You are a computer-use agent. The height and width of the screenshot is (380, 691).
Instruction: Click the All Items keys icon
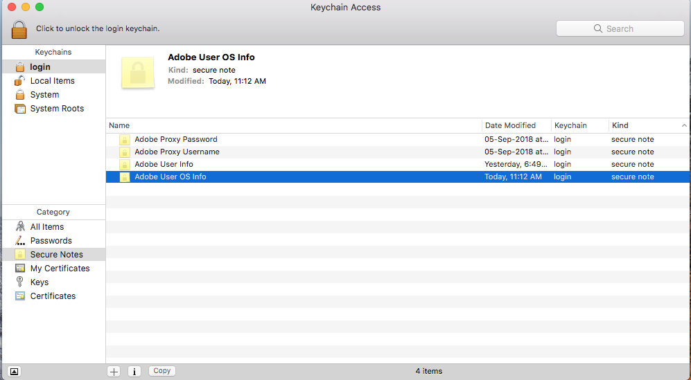coord(20,227)
